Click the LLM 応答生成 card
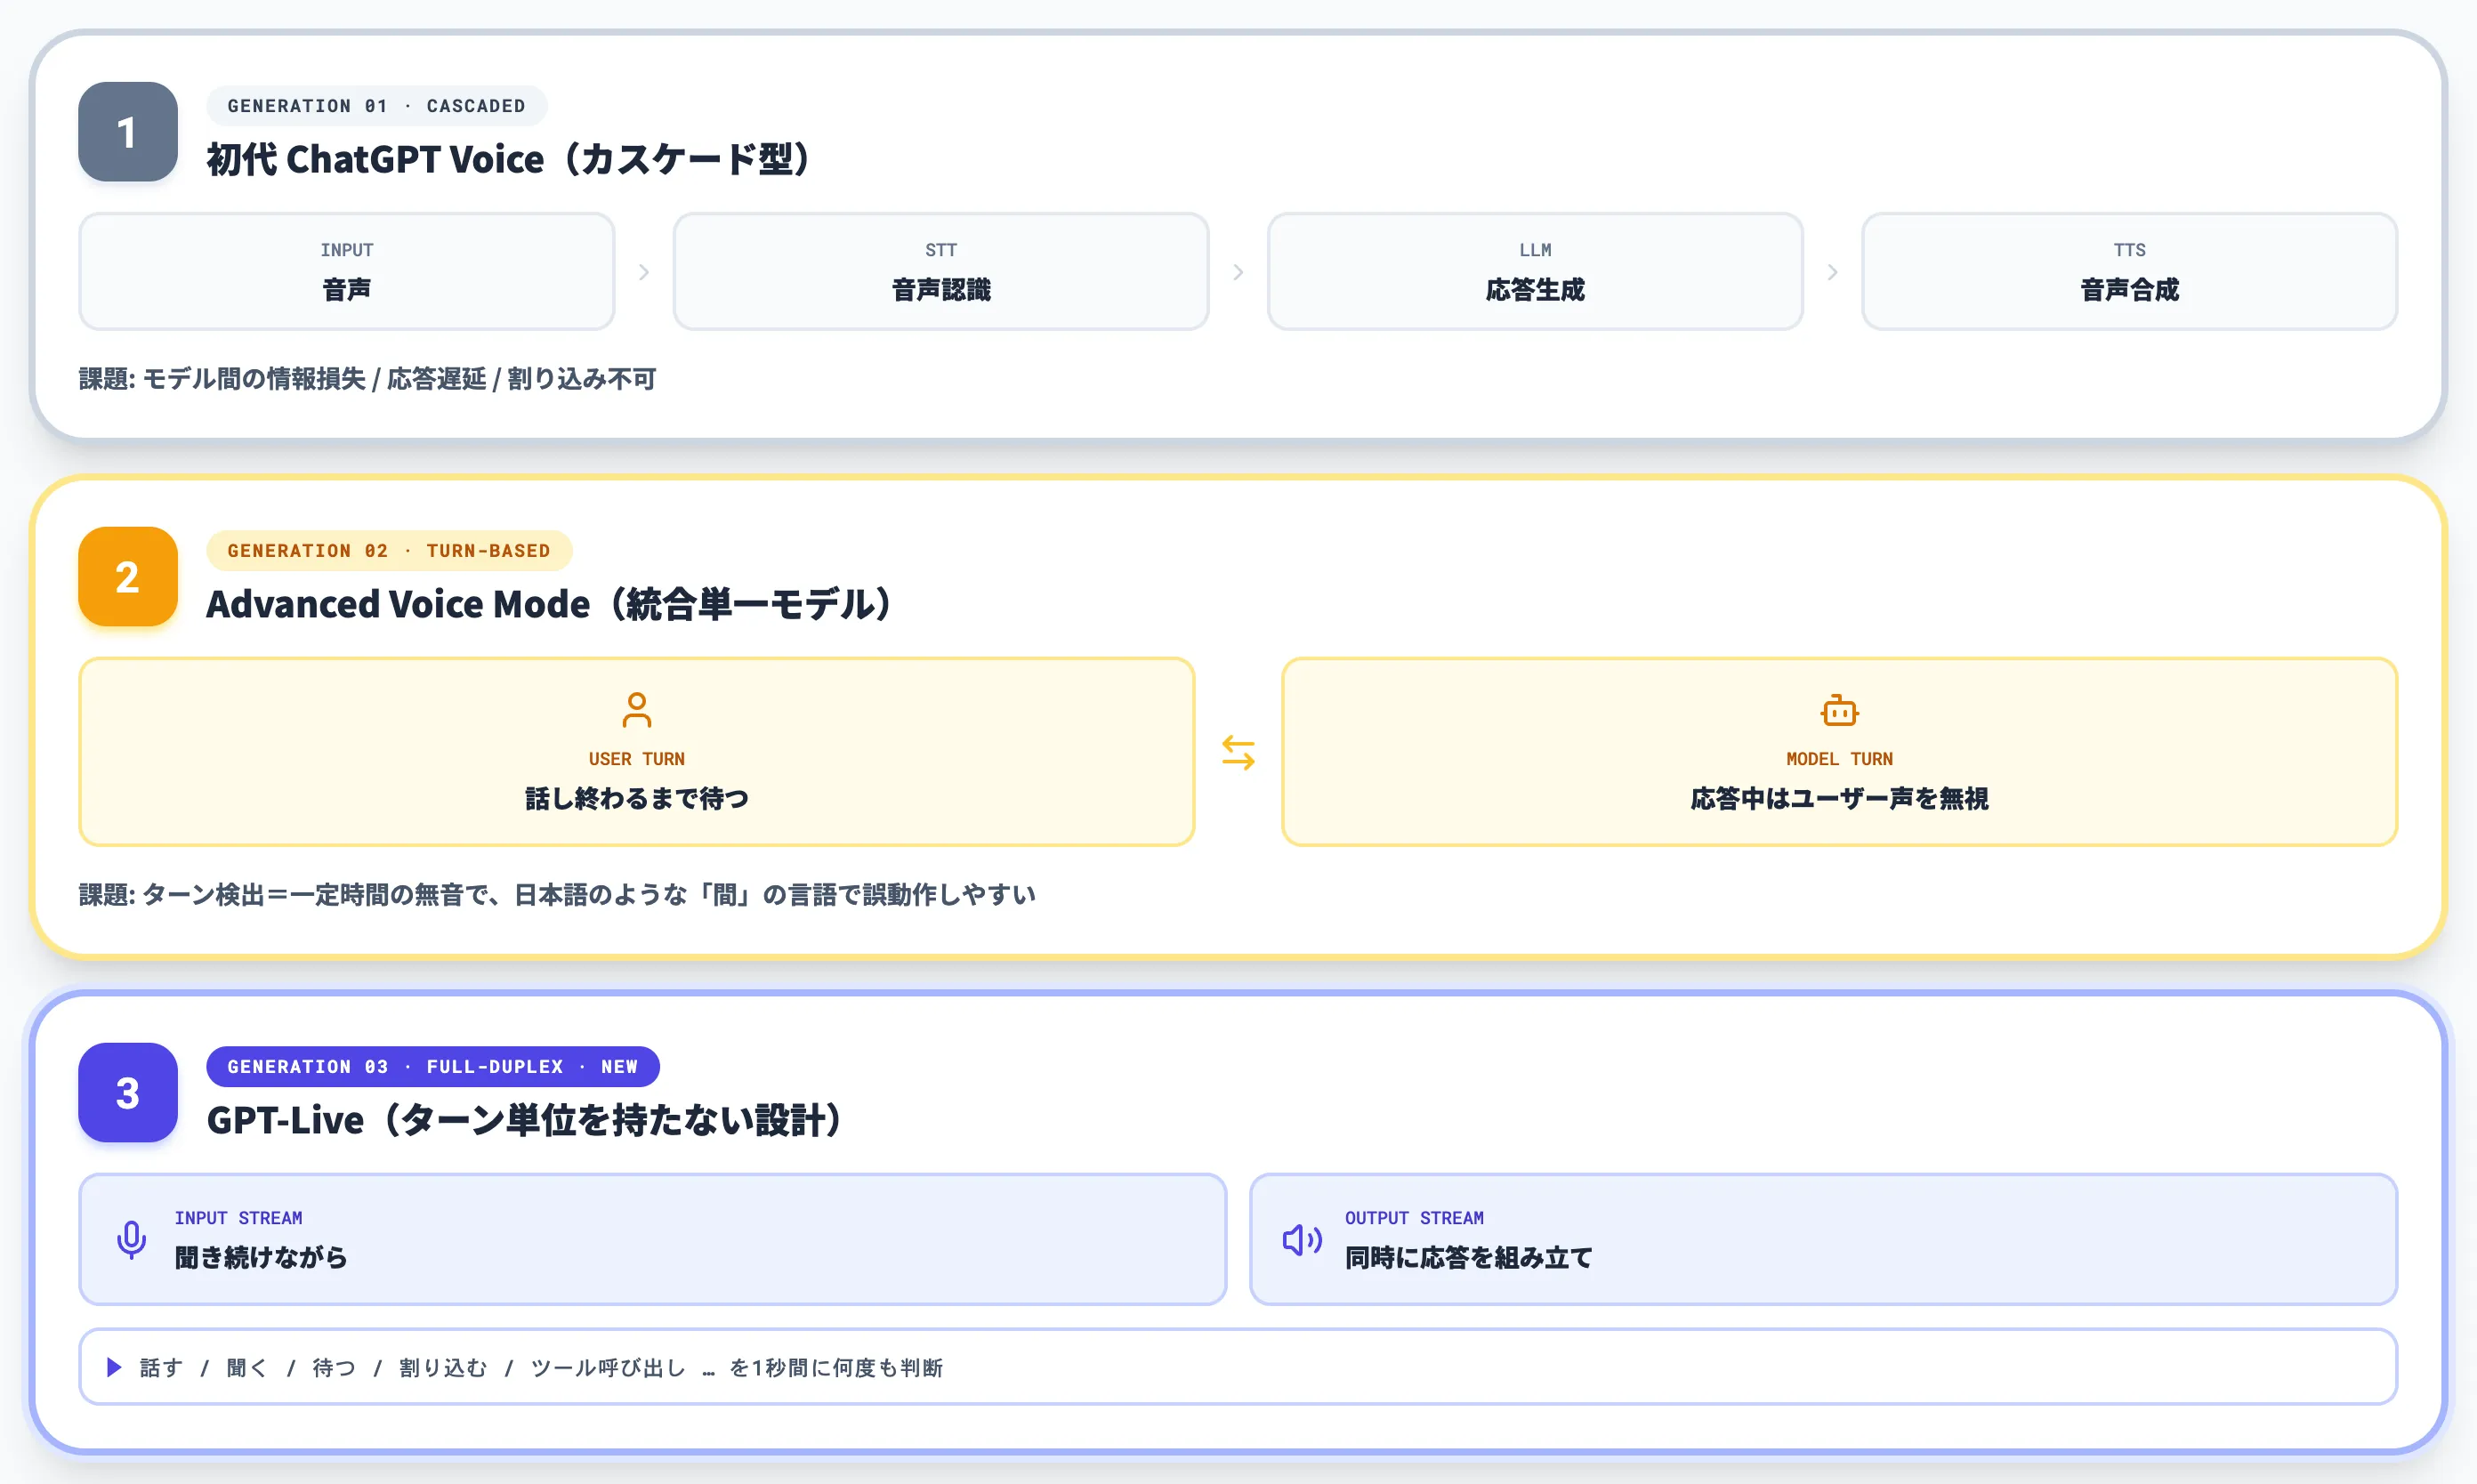 coord(1535,271)
